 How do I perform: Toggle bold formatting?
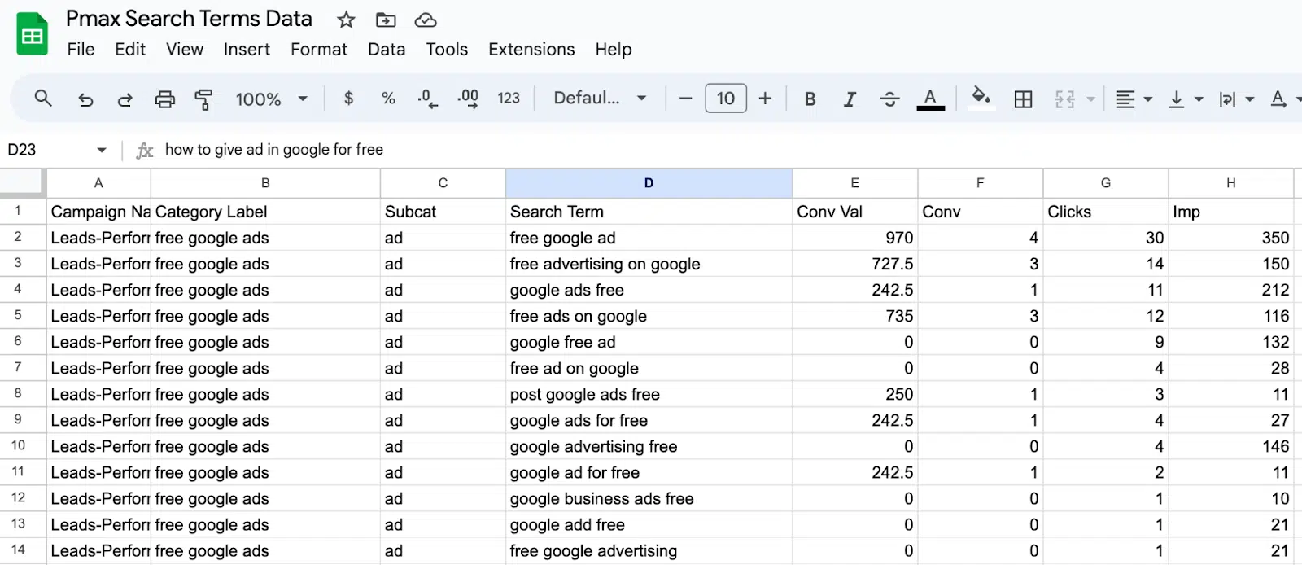tap(810, 99)
